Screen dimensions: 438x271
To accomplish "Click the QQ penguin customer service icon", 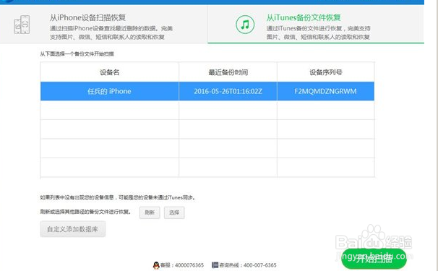I will click(156, 265).
